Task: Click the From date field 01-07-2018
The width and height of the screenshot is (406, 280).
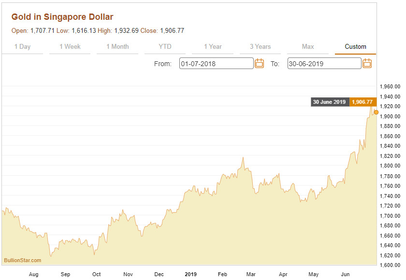Action: (x=216, y=63)
